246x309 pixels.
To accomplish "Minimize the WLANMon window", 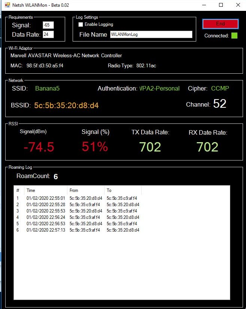I will point(204,5).
